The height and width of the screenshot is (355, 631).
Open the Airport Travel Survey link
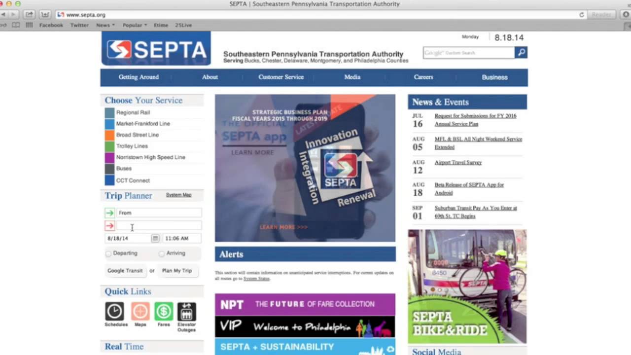tap(458, 162)
